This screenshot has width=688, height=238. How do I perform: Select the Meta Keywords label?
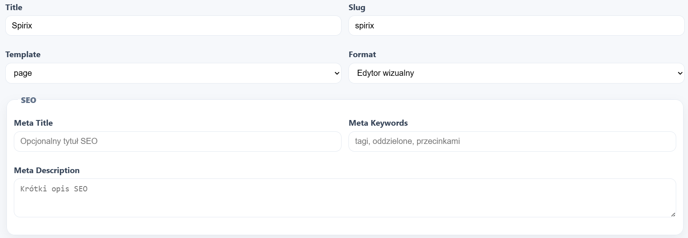(x=378, y=123)
